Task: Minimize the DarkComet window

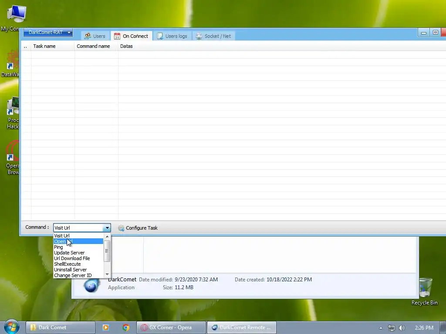Action: 423,32
